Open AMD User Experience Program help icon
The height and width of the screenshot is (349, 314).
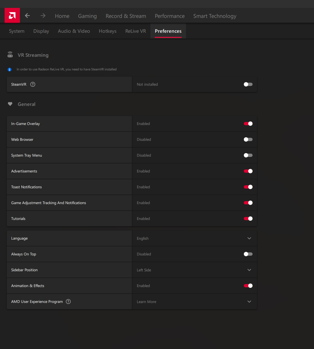(x=68, y=302)
